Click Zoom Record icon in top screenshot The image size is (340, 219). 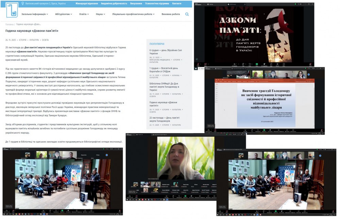tap(277, 64)
